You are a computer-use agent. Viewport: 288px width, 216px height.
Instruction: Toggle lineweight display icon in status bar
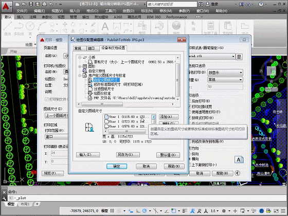coord(185,211)
